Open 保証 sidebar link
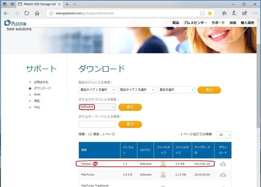This screenshot has width=261, height=187. pyautogui.click(x=37, y=101)
